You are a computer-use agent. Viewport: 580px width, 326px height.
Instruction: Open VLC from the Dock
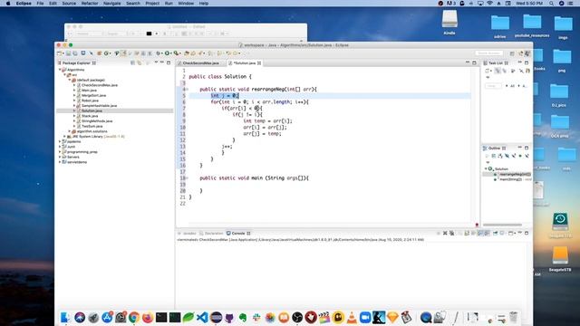352,318
